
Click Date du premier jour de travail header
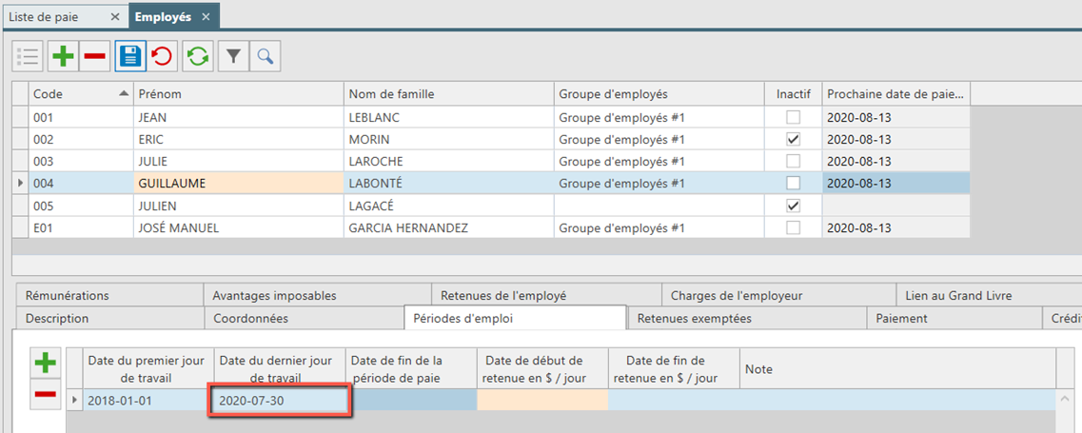pyautogui.click(x=148, y=369)
